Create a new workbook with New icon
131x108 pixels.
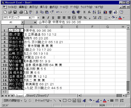[x=5, y=12]
